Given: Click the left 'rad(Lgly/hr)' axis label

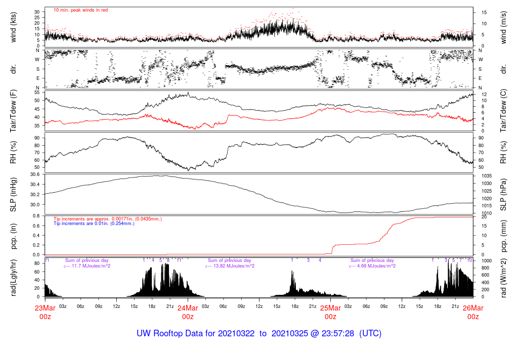Looking at the screenshot, I should click(13, 278).
